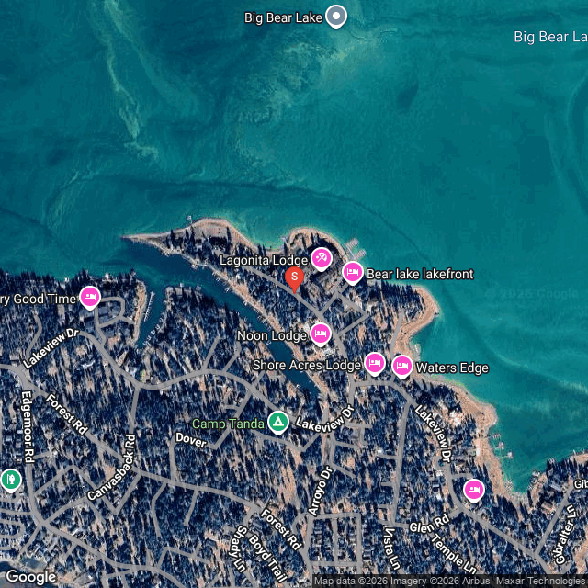Click the 'Bear lake lakefront' label
The height and width of the screenshot is (588, 588).
(420, 274)
